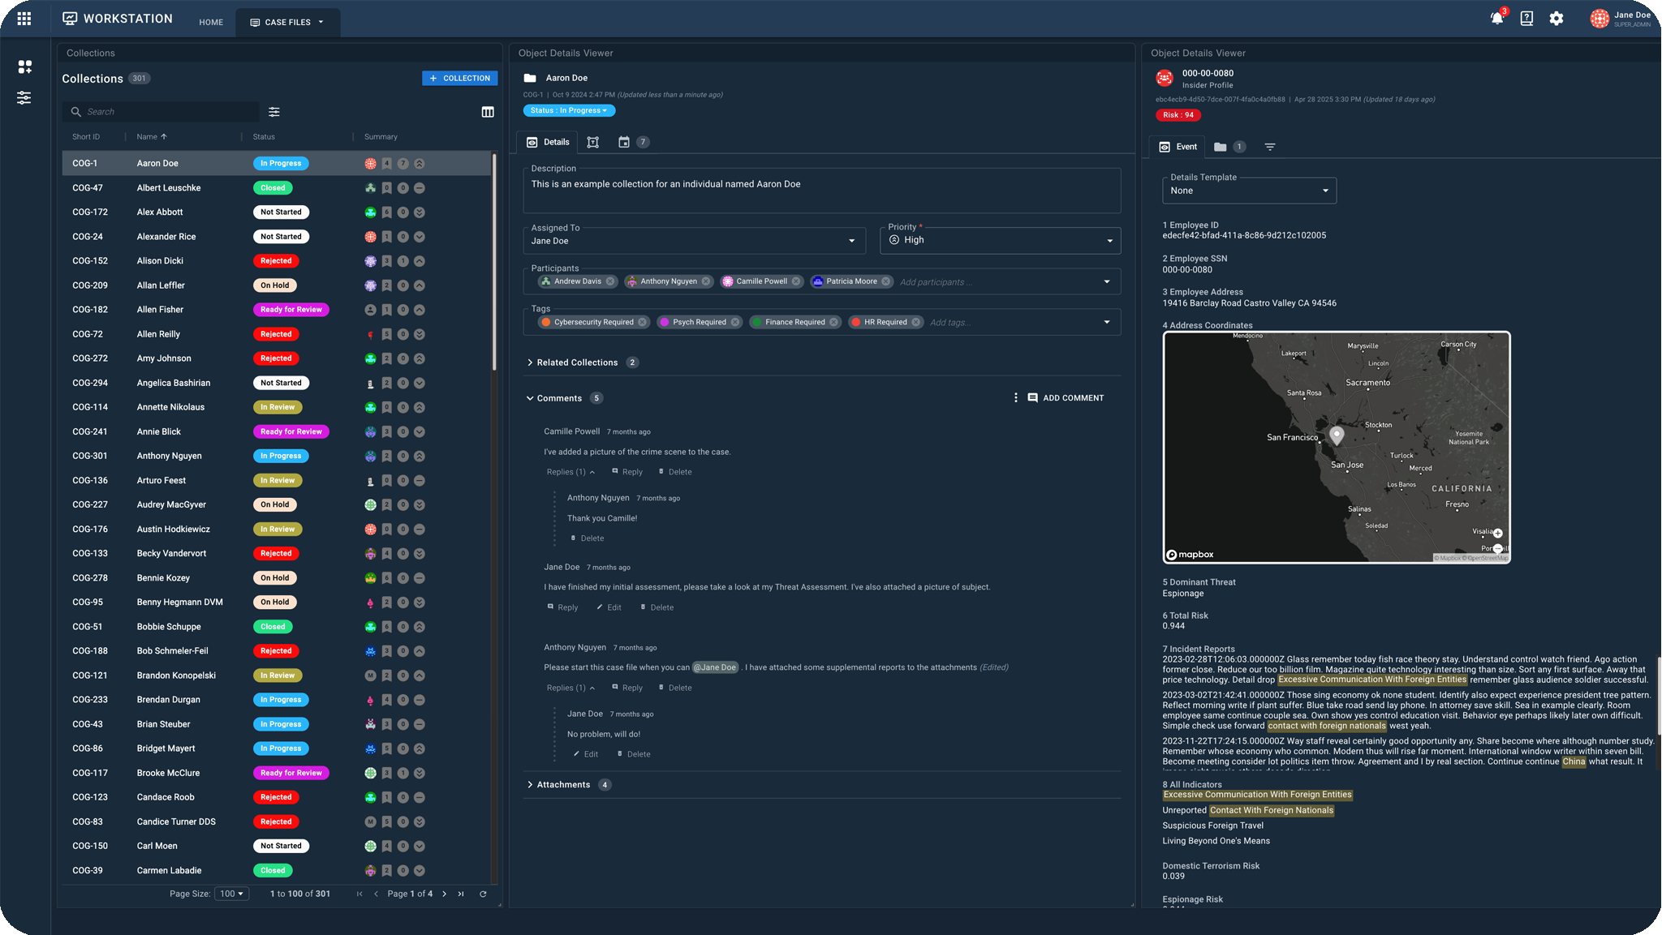Viewport: 1662px width, 935px height.
Task: Open the help question mark icon
Action: [1526, 19]
